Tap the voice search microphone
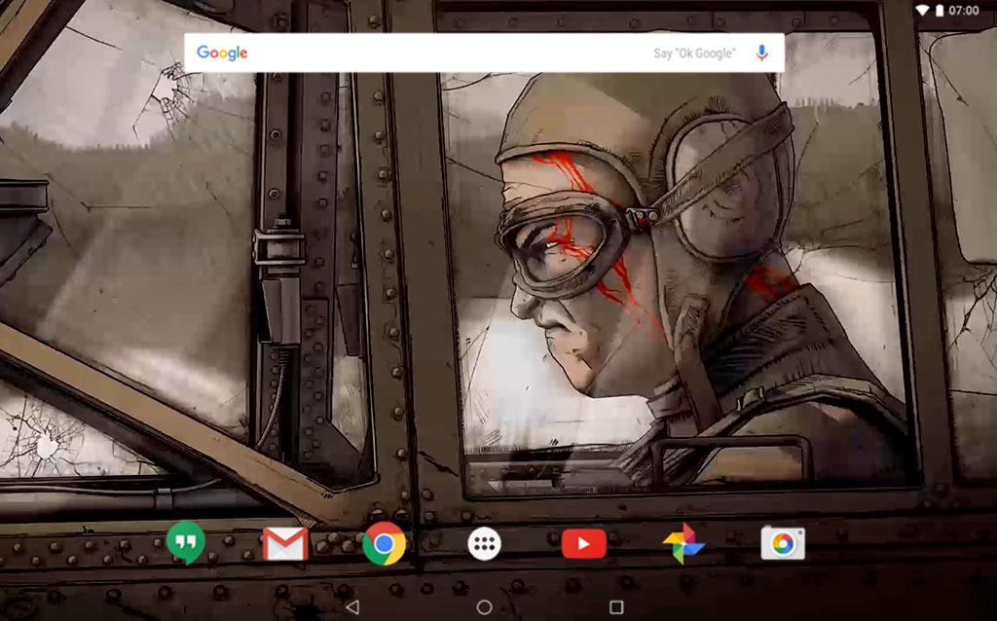The image size is (997, 621). (x=761, y=53)
